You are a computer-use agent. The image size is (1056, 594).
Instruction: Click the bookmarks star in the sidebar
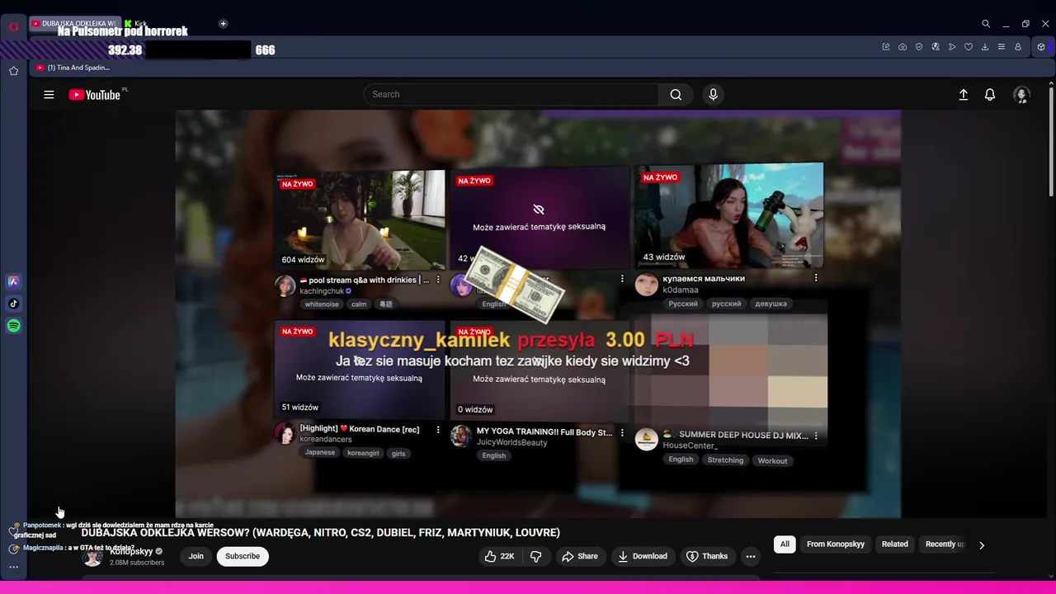(x=13, y=71)
